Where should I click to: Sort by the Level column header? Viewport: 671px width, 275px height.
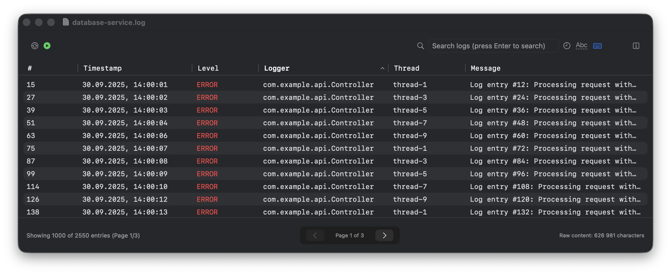pos(208,68)
